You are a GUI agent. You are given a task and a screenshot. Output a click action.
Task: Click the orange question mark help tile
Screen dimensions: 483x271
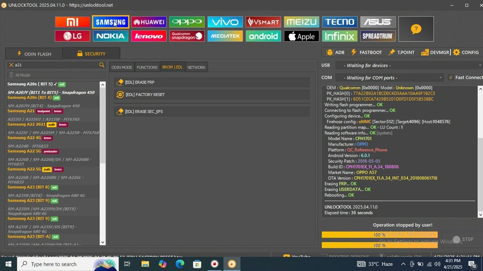pos(416,29)
